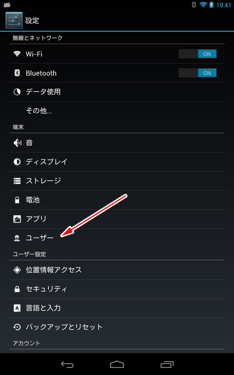Image resolution: width=234 pixels, height=375 pixels.
Task: Tap the apps icon beside アプリ
Action: [x=17, y=219]
